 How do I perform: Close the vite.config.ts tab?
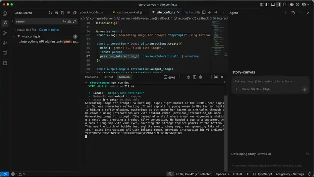tap(178, 12)
